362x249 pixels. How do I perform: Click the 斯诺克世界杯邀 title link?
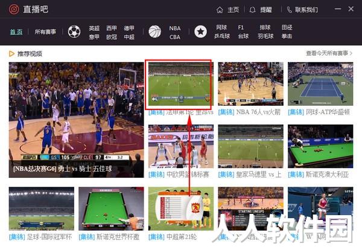point(109,237)
